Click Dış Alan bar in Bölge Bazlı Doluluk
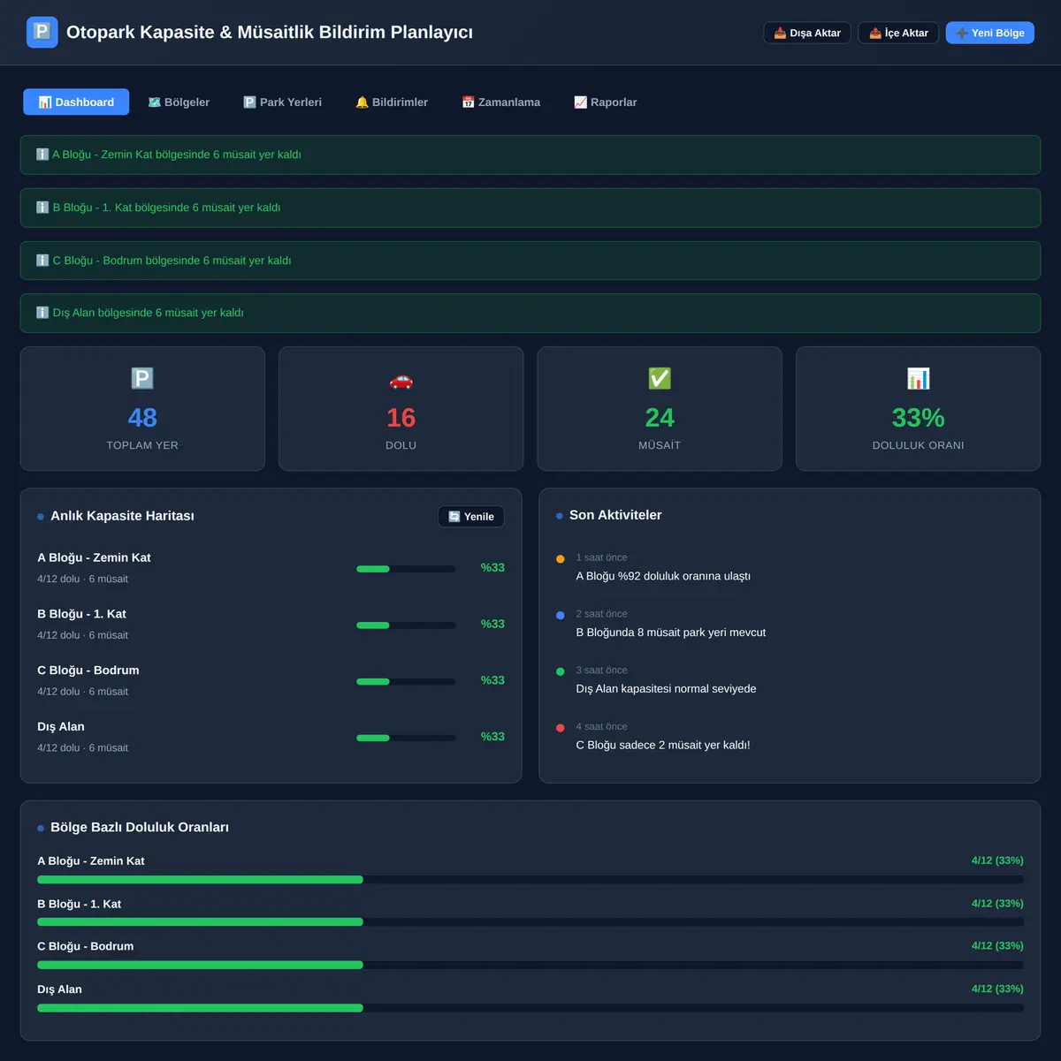This screenshot has width=1061, height=1061. tap(530, 1008)
